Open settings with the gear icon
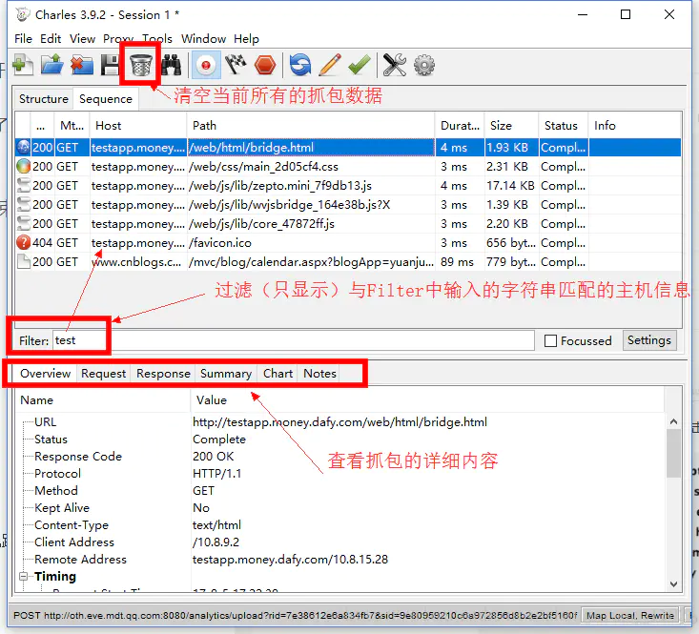The height and width of the screenshot is (634, 699). [424, 65]
